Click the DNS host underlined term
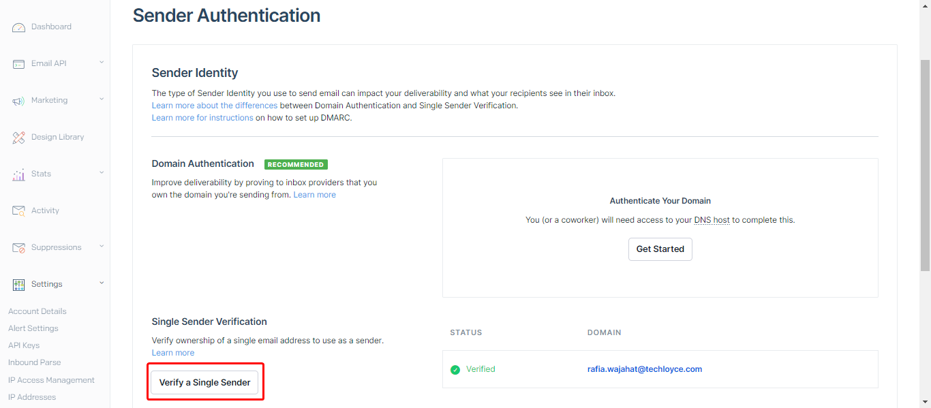The width and height of the screenshot is (931, 408). point(712,220)
